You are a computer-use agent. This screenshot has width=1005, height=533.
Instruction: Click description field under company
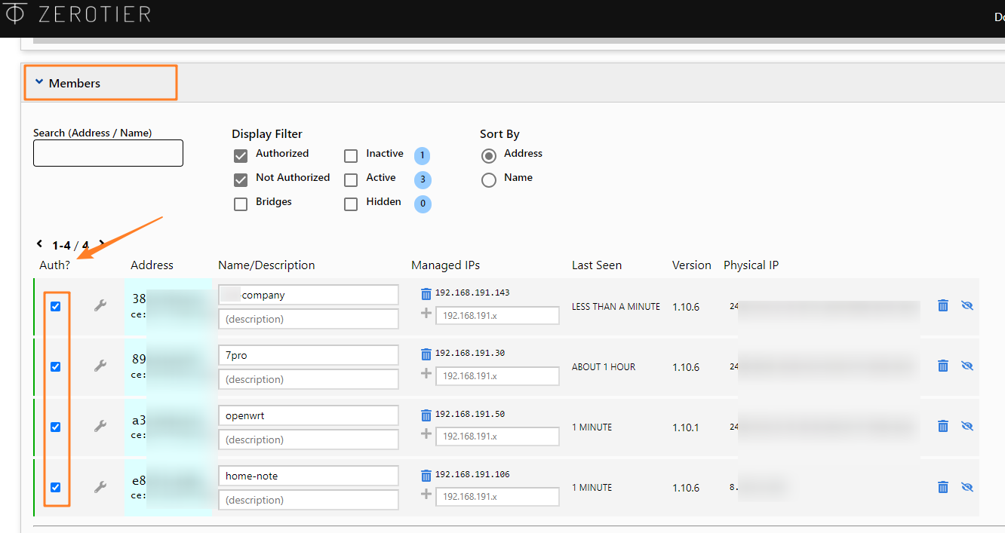[x=308, y=319]
